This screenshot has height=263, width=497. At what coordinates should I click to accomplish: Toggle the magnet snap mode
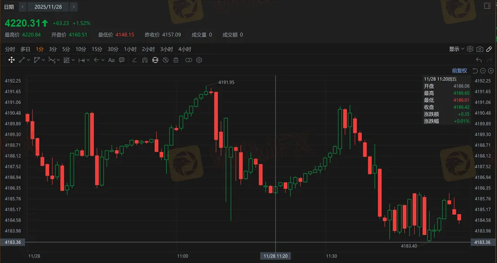click(145, 60)
